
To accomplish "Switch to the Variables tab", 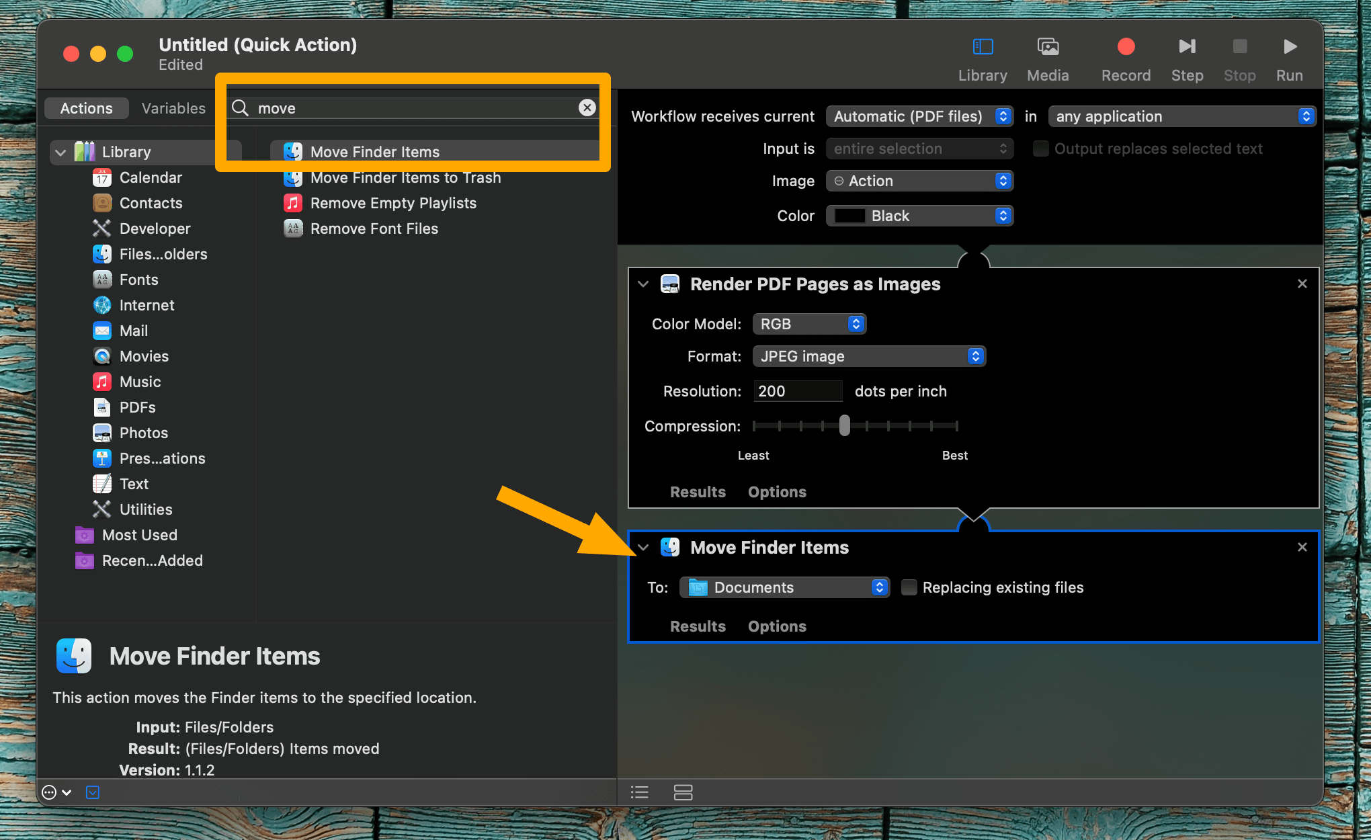I will 173,108.
